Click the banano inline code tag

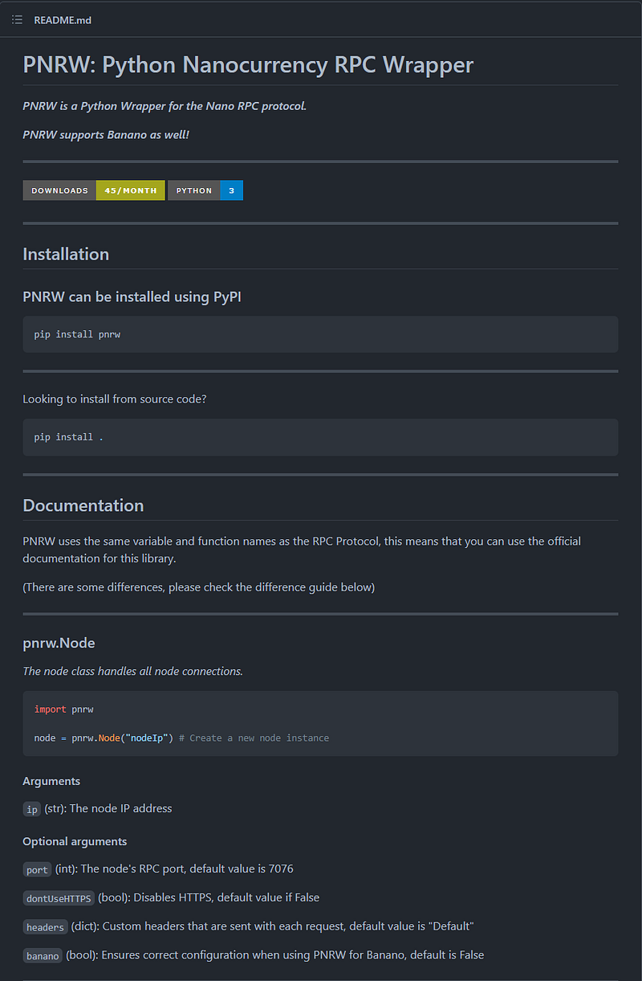click(43, 955)
